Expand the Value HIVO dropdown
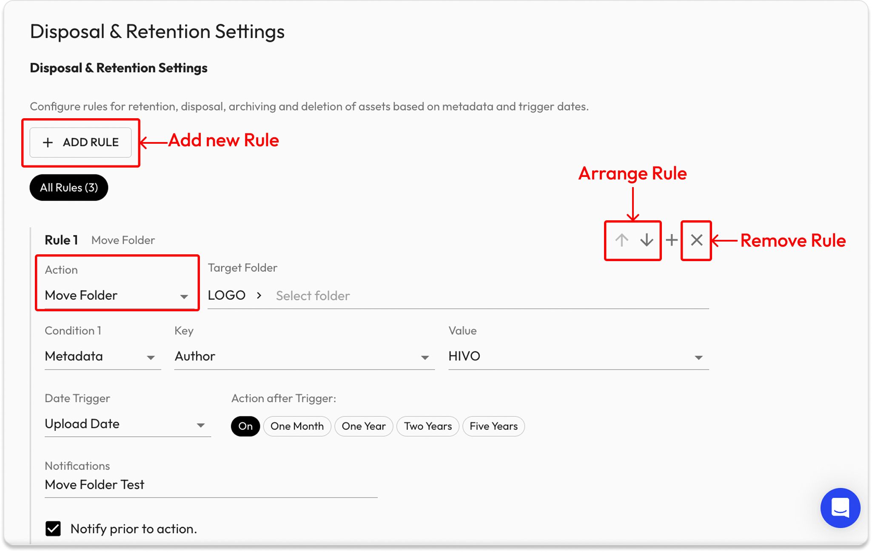Image resolution: width=872 pixels, height=552 pixels. tap(578, 356)
